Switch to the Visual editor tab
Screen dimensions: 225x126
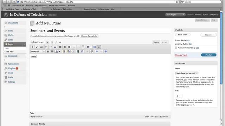click(156, 42)
